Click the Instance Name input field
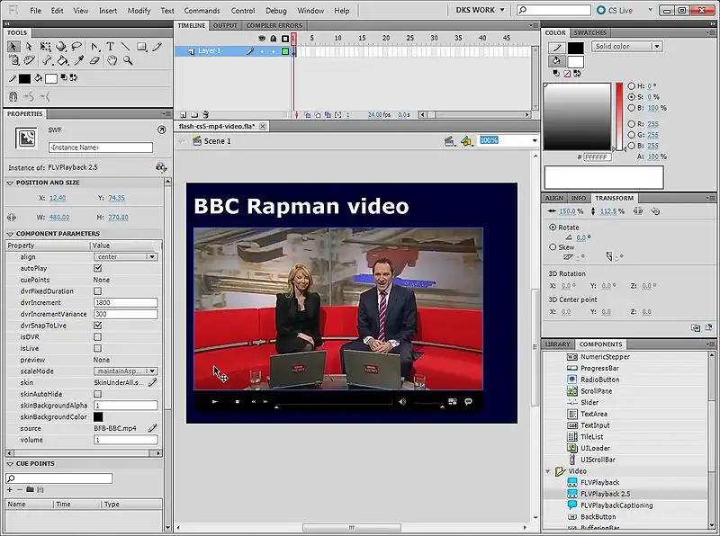 100,147
